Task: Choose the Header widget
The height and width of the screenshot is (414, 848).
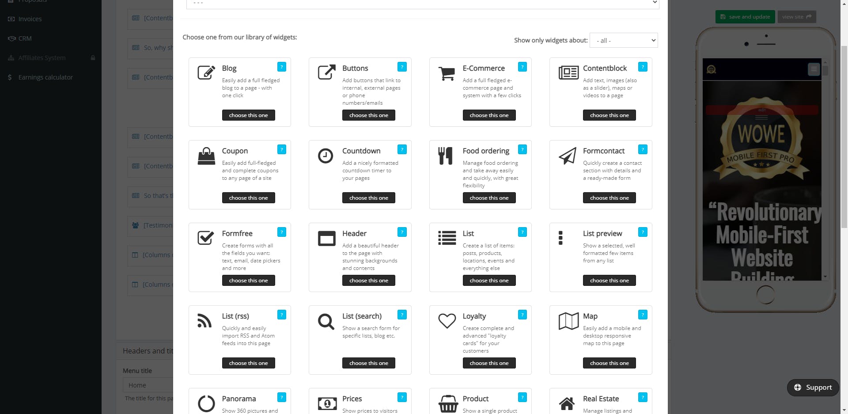Action: [x=368, y=280]
